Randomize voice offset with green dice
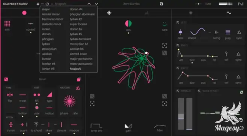 point(241,92)
